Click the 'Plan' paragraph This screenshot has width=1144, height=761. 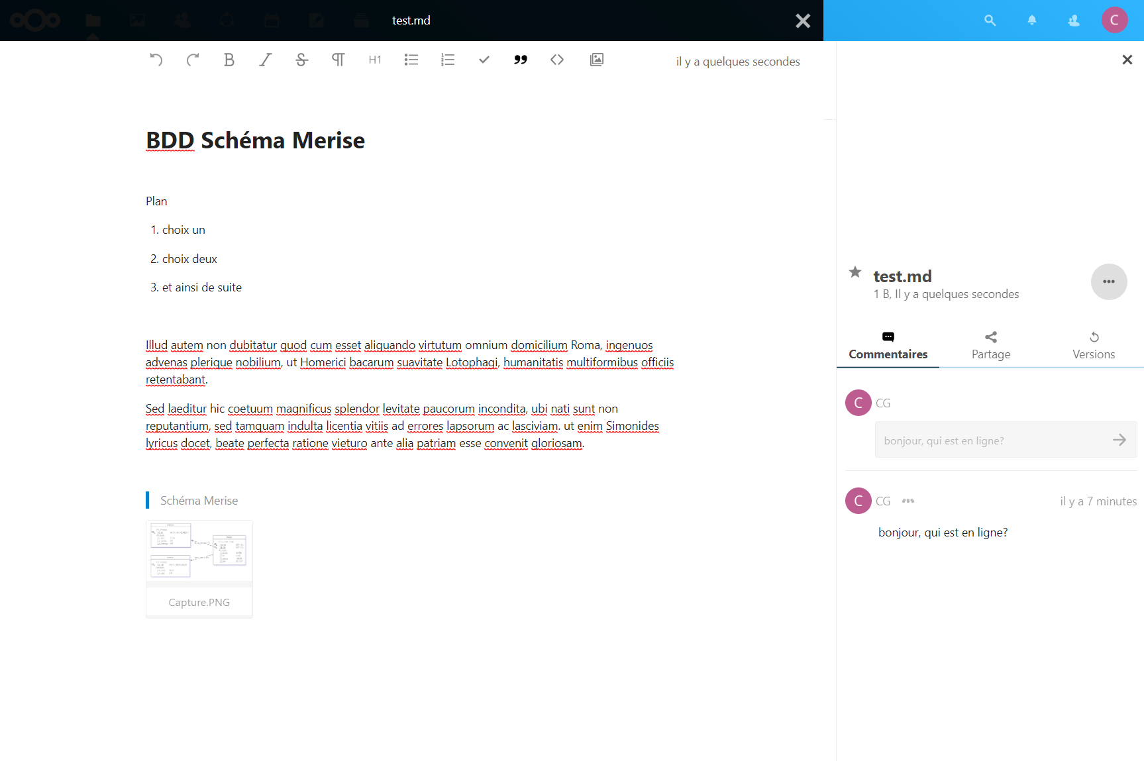[x=156, y=201]
